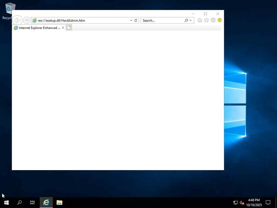Image resolution: width=277 pixels, height=208 pixels.
Task: Expand the address bar autocomplete dropdown arrow
Action: pyautogui.click(x=131, y=21)
